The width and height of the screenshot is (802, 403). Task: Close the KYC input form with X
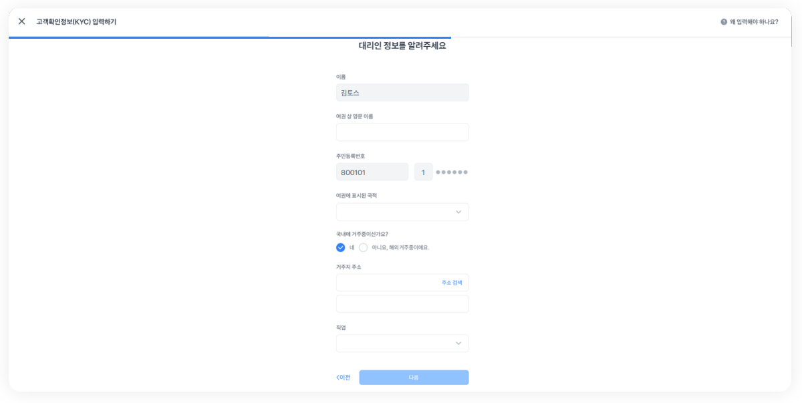[21, 21]
